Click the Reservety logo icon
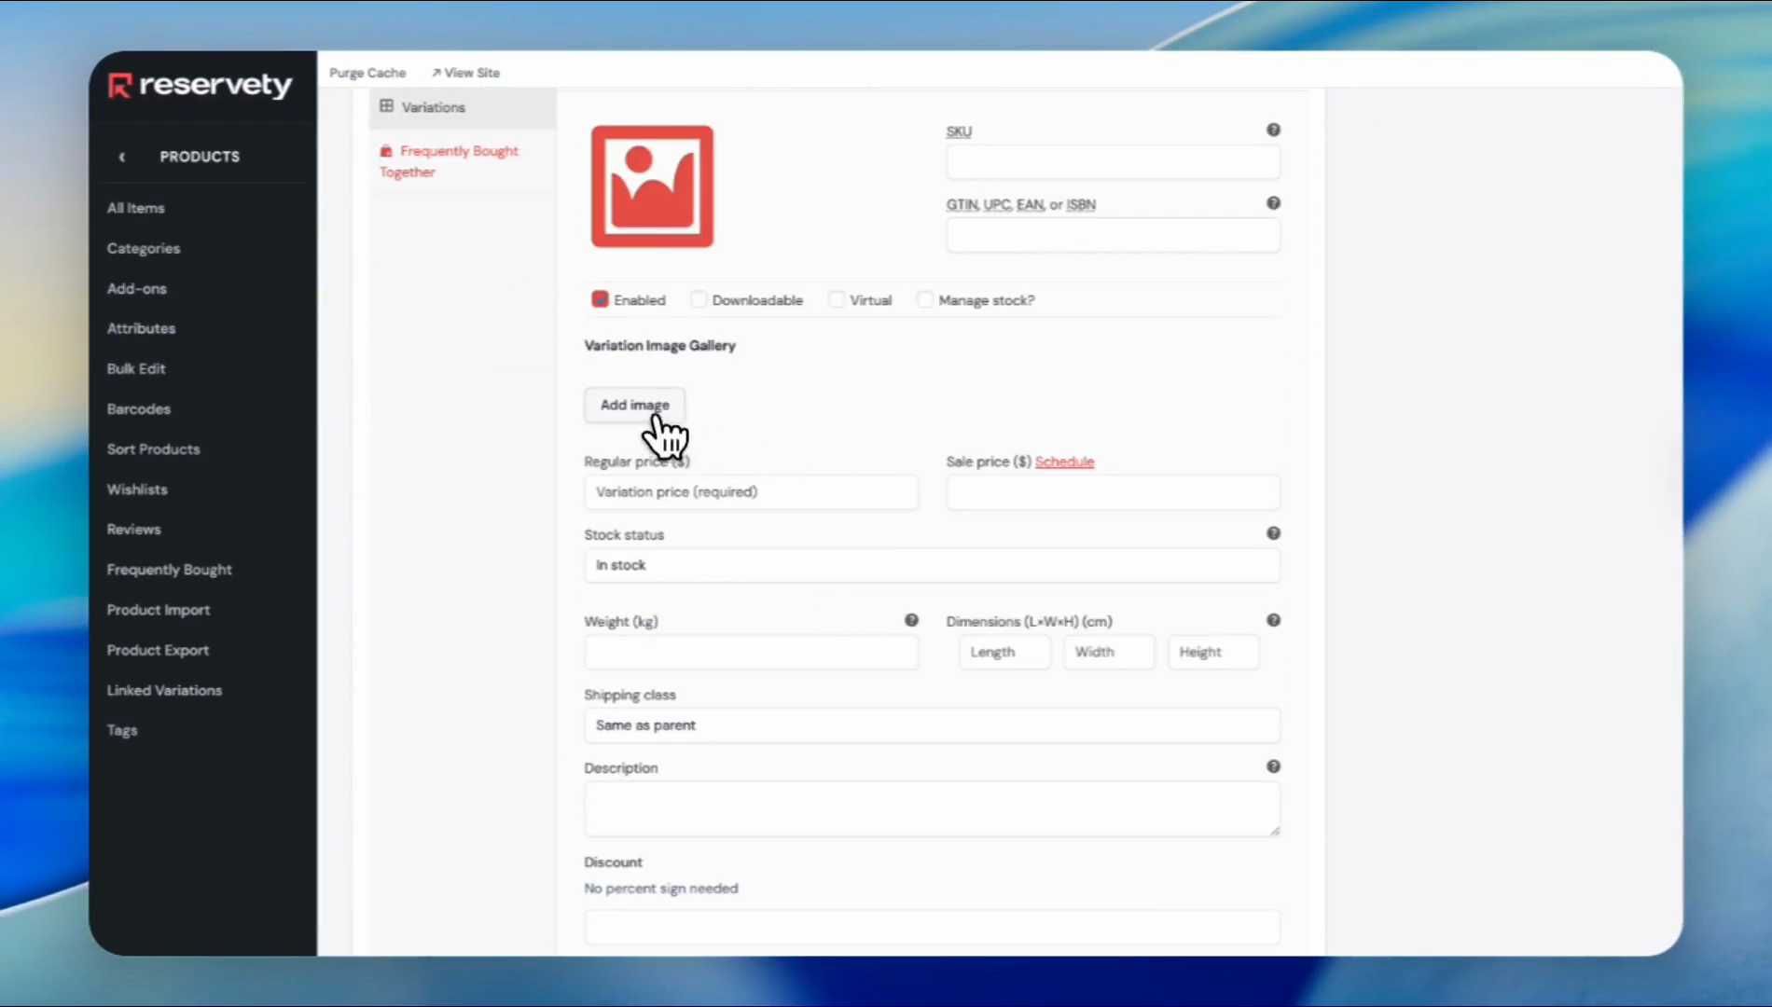The image size is (1772, 1007). pyautogui.click(x=119, y=86)
